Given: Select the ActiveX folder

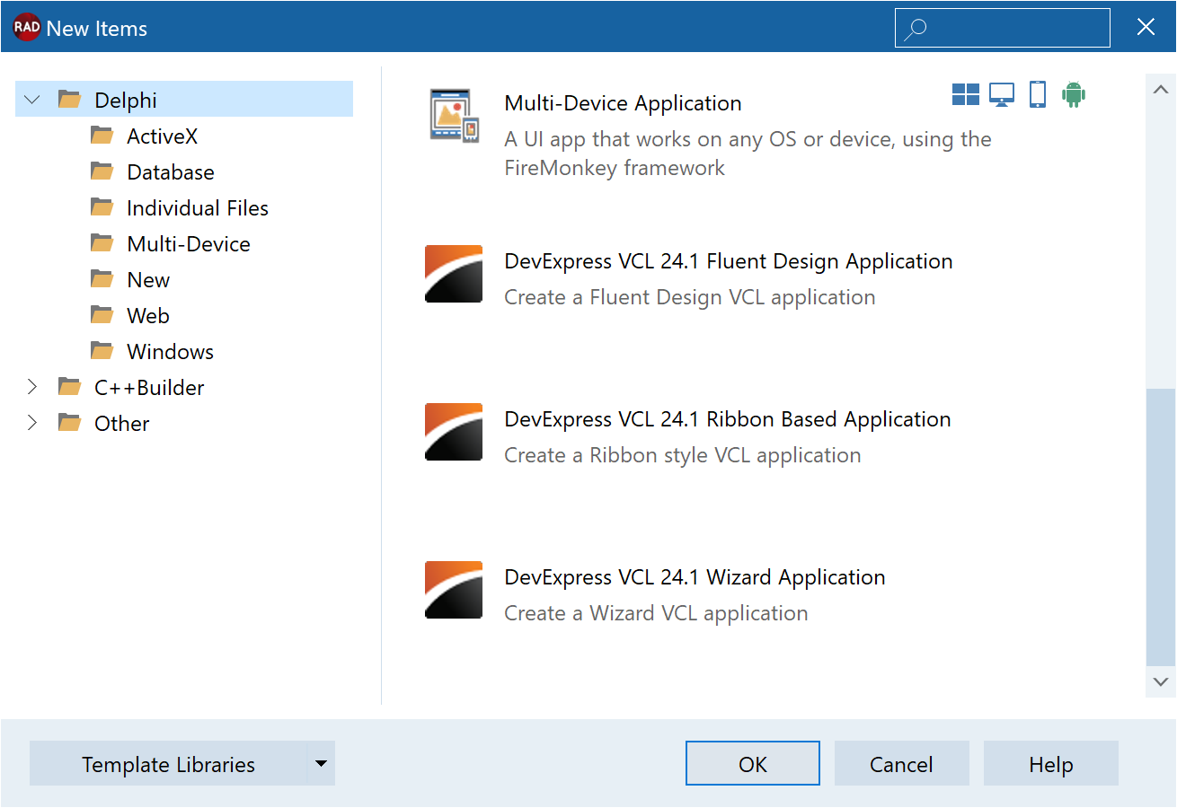Looking at the screenshot, I should click(x=162, y=136).
